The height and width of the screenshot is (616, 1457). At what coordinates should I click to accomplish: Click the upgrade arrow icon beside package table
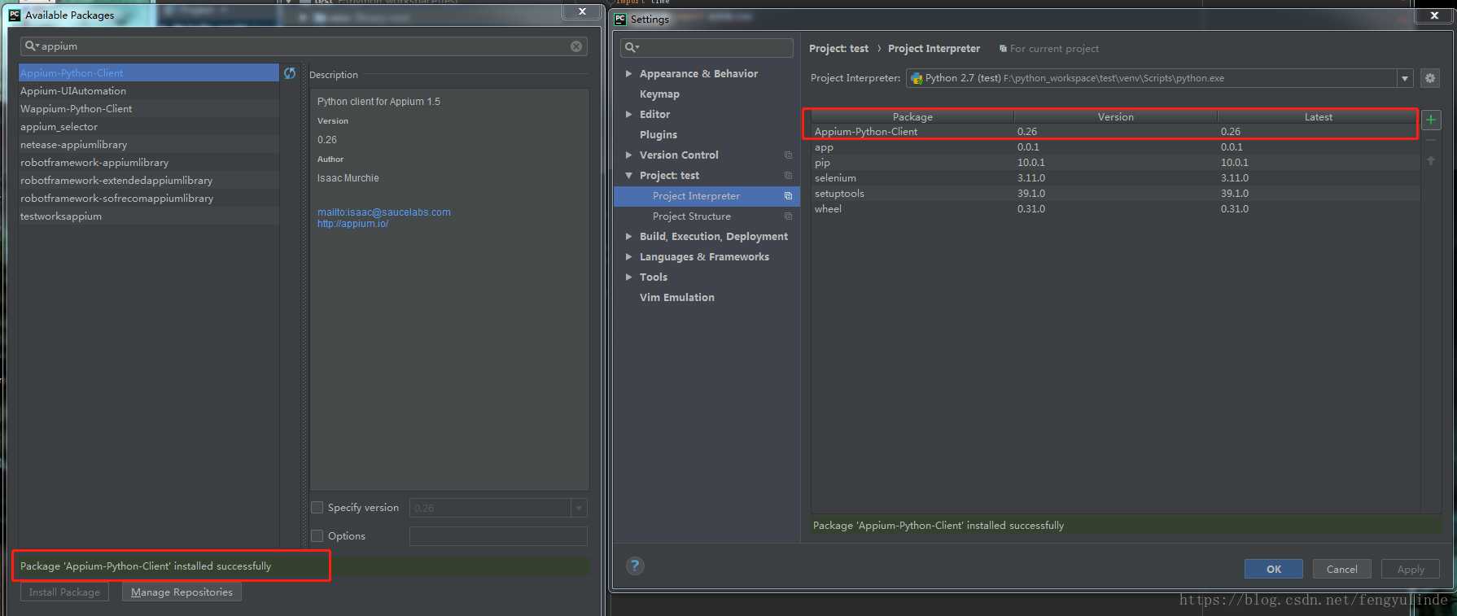1431,161
